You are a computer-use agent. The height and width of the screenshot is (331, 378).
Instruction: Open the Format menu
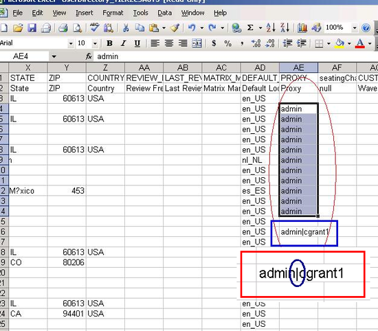click(113, 13)
